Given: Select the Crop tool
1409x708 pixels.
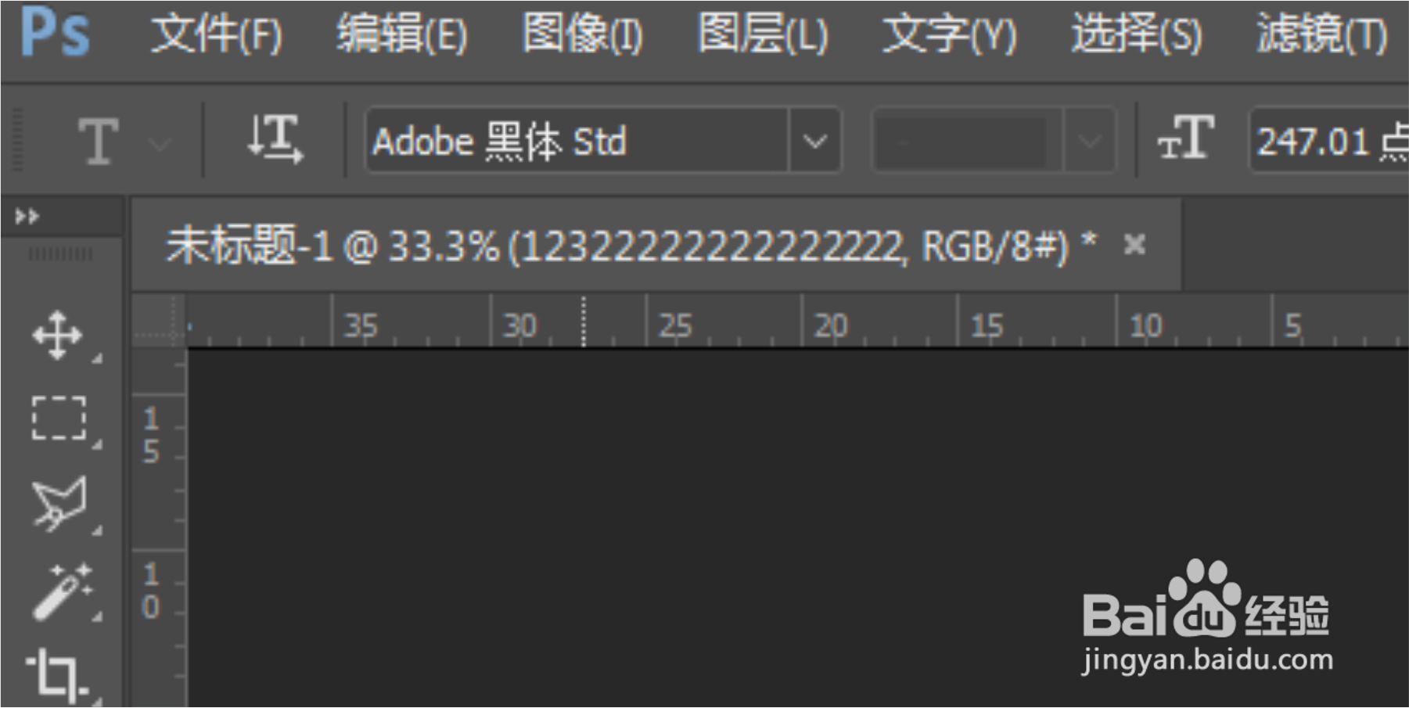Looking at the screenshot, I should [x=56, y=673].
